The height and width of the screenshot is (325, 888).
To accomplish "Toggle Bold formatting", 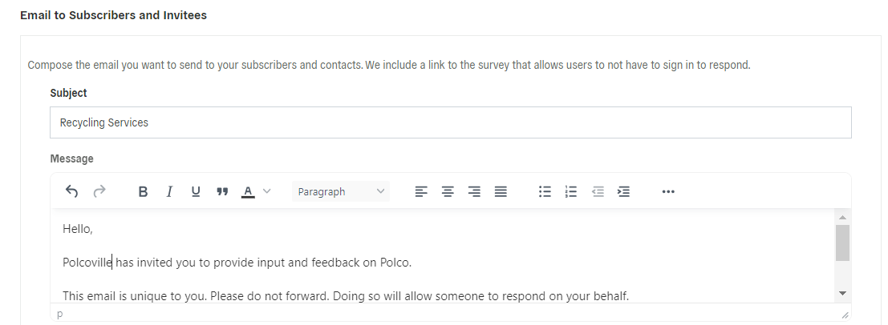I will (x=143, y=191).
